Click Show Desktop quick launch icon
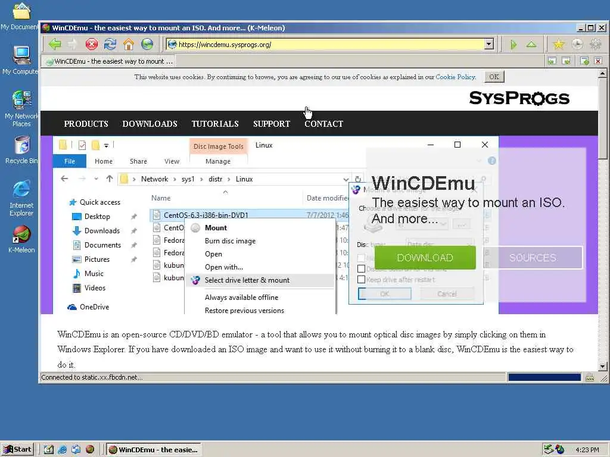The image size is (610, 457). tap(49, 449)
